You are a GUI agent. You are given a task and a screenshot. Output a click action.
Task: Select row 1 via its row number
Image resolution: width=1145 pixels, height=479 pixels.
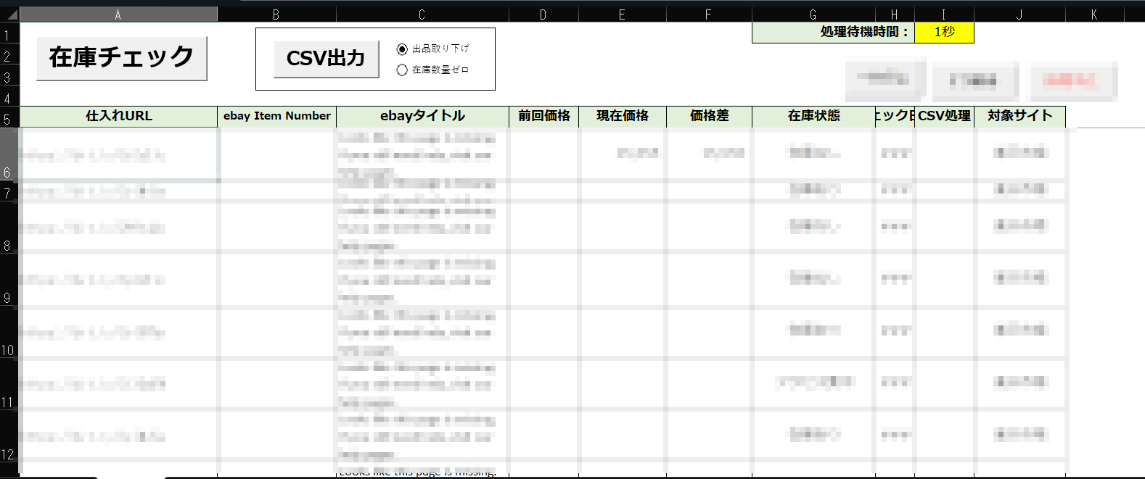(8, 34)
